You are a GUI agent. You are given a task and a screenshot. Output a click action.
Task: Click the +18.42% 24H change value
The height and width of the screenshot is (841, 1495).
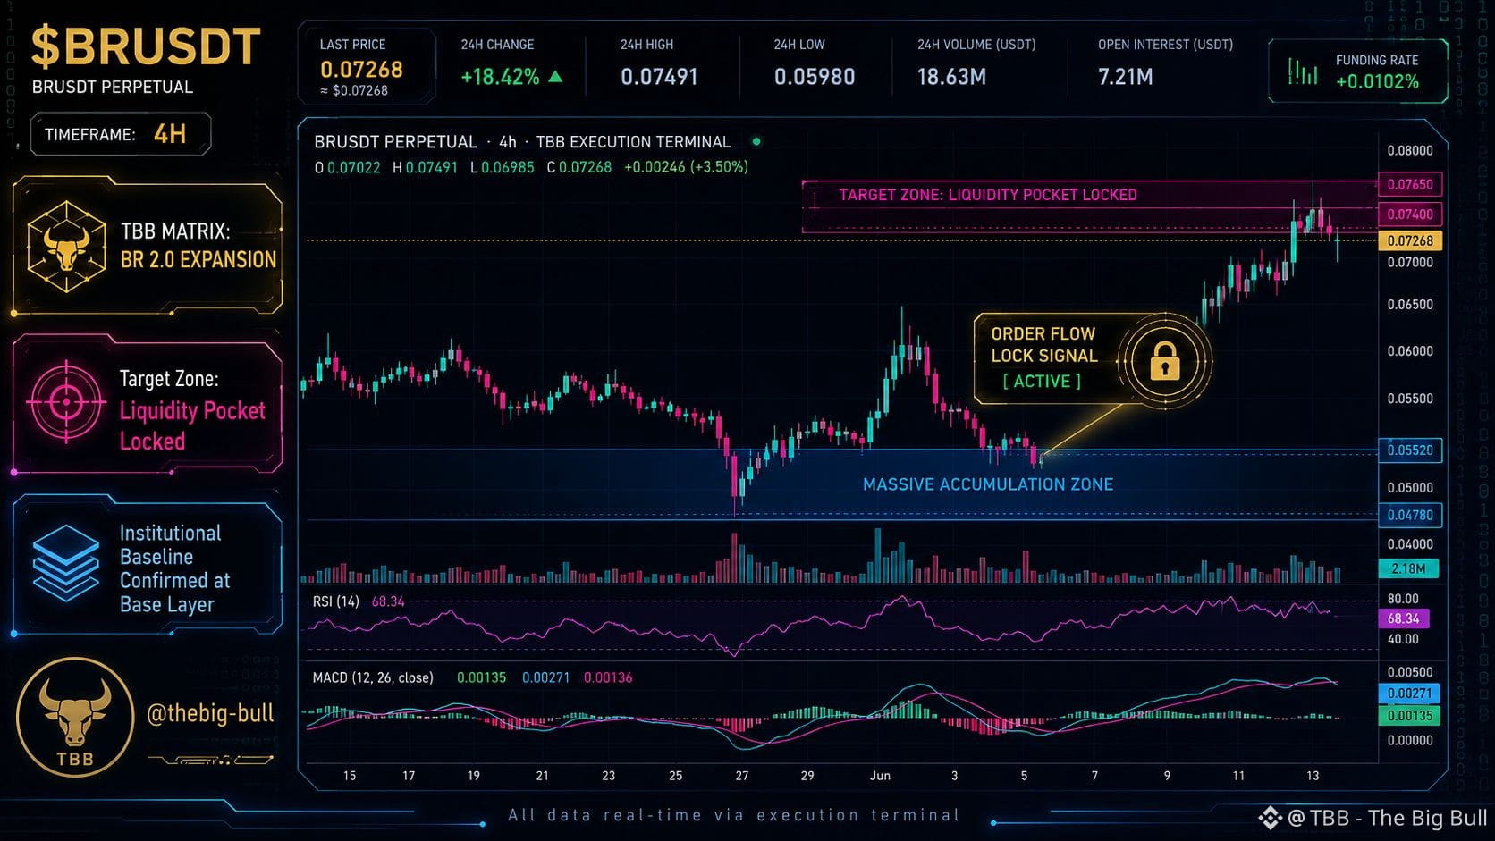500,77
